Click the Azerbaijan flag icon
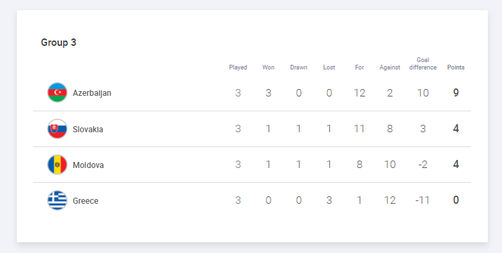Viewport: 502px width, 253px height. pyautogui.click(x=57, y=92)
